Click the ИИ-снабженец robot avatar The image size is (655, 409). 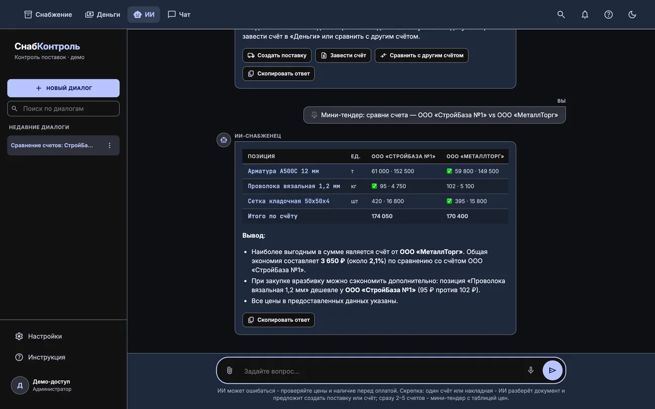click(224, 140)
